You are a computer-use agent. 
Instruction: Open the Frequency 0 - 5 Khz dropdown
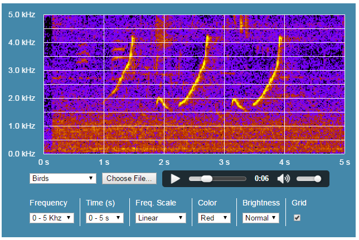coord(52,218)
